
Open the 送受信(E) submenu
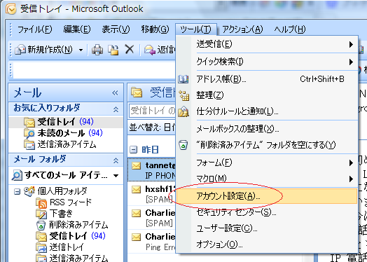pyautogui.click(x=267, y=44)
